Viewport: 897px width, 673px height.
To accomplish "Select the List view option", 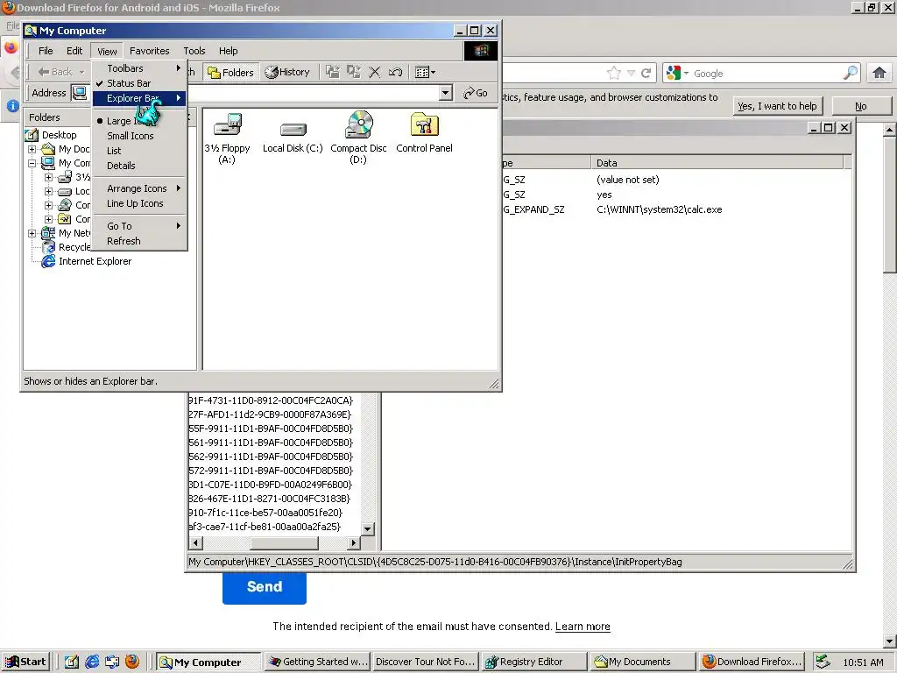I will point(139,151).
